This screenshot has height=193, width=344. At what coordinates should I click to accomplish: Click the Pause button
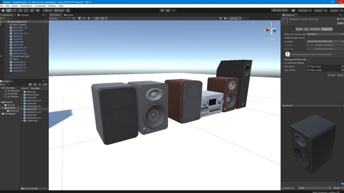coord(168,10)
